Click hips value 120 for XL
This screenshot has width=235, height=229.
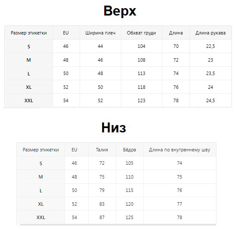[x=130, y=204]
